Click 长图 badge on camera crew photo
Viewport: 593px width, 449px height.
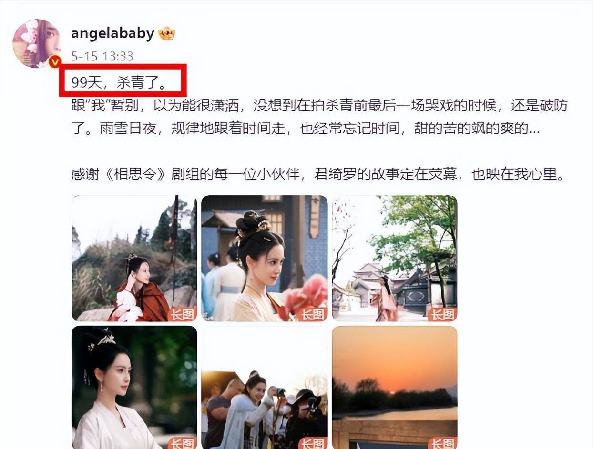click(313, 443)
